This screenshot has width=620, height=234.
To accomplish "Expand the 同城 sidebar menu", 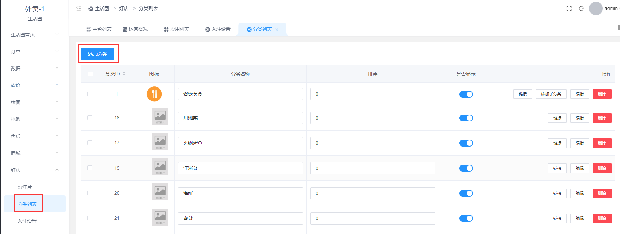I will tap(35, 153).
